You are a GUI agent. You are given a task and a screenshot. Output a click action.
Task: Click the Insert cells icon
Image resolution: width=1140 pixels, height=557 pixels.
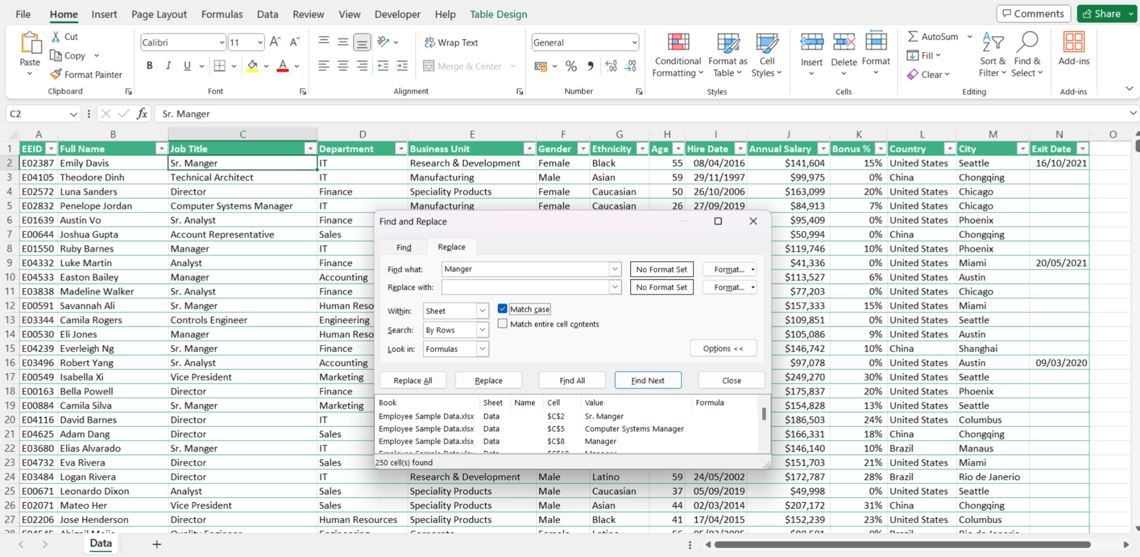pos(812,43)
